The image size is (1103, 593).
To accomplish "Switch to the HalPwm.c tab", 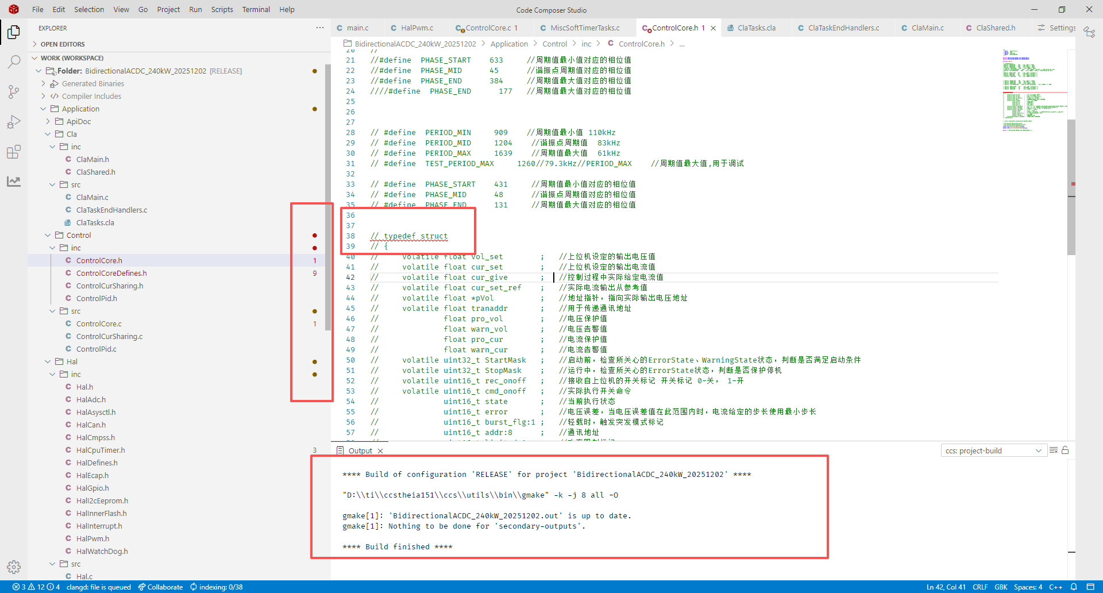I will [416, 28].
